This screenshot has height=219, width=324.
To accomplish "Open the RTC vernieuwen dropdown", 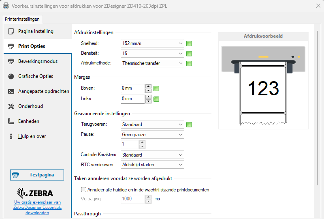I will pos(152,165).
